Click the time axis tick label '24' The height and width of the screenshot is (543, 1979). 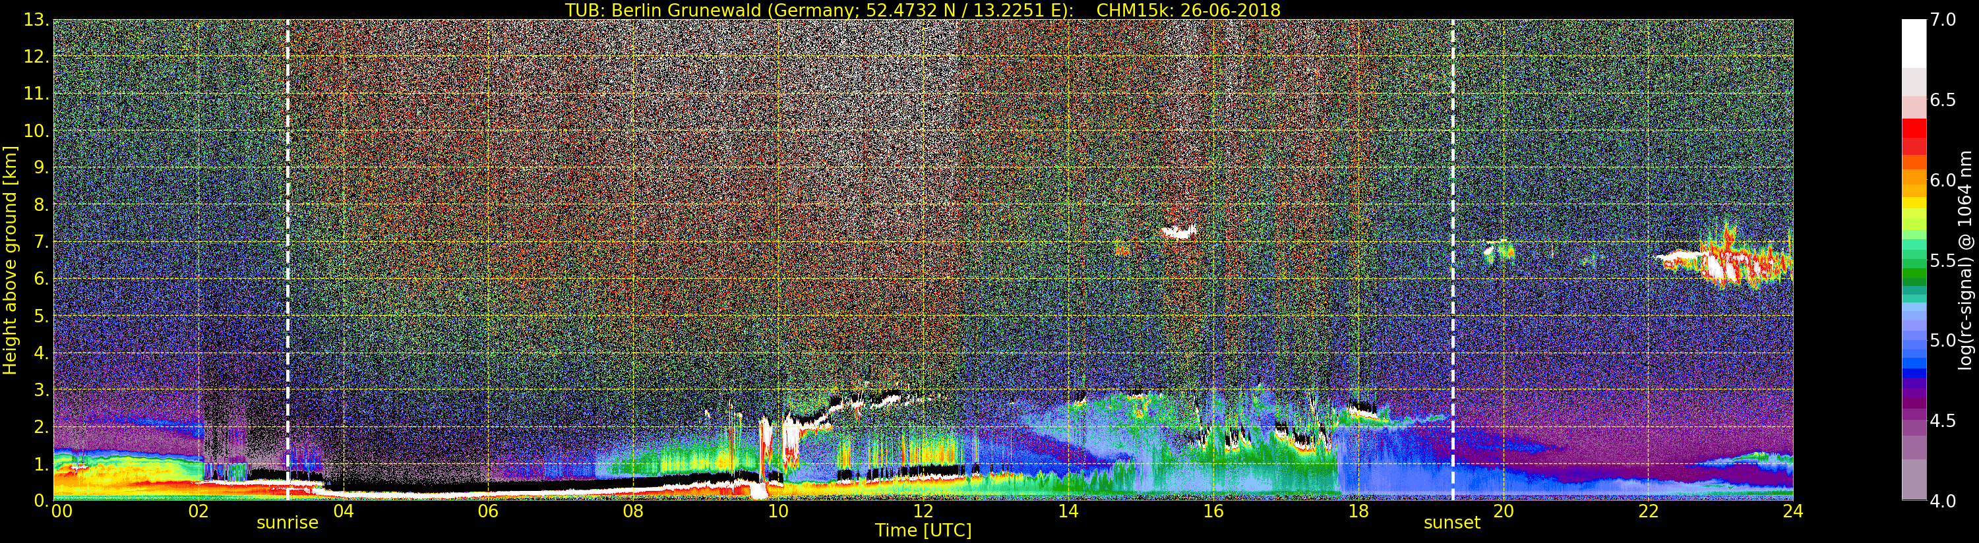click(x=1793, y=511)
